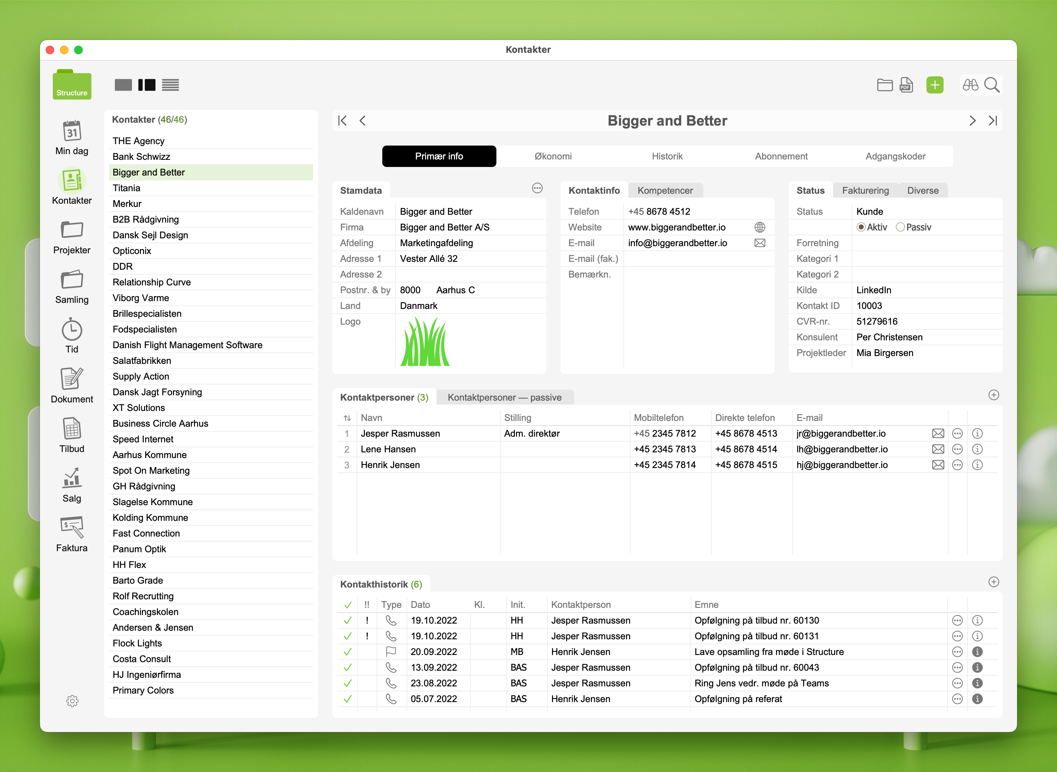This screenshot has width=1057, height=772.
Task: Add new Kontakthistorik entry with plus button
Action: (993, 582)
